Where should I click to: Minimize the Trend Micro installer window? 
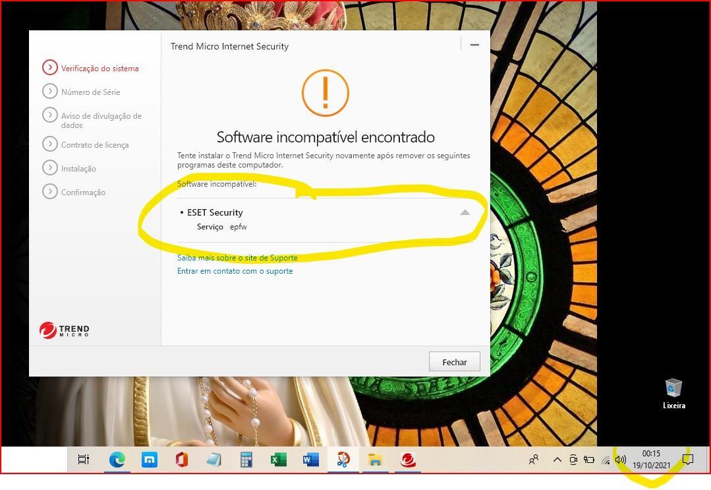click(x=474, y=44)
